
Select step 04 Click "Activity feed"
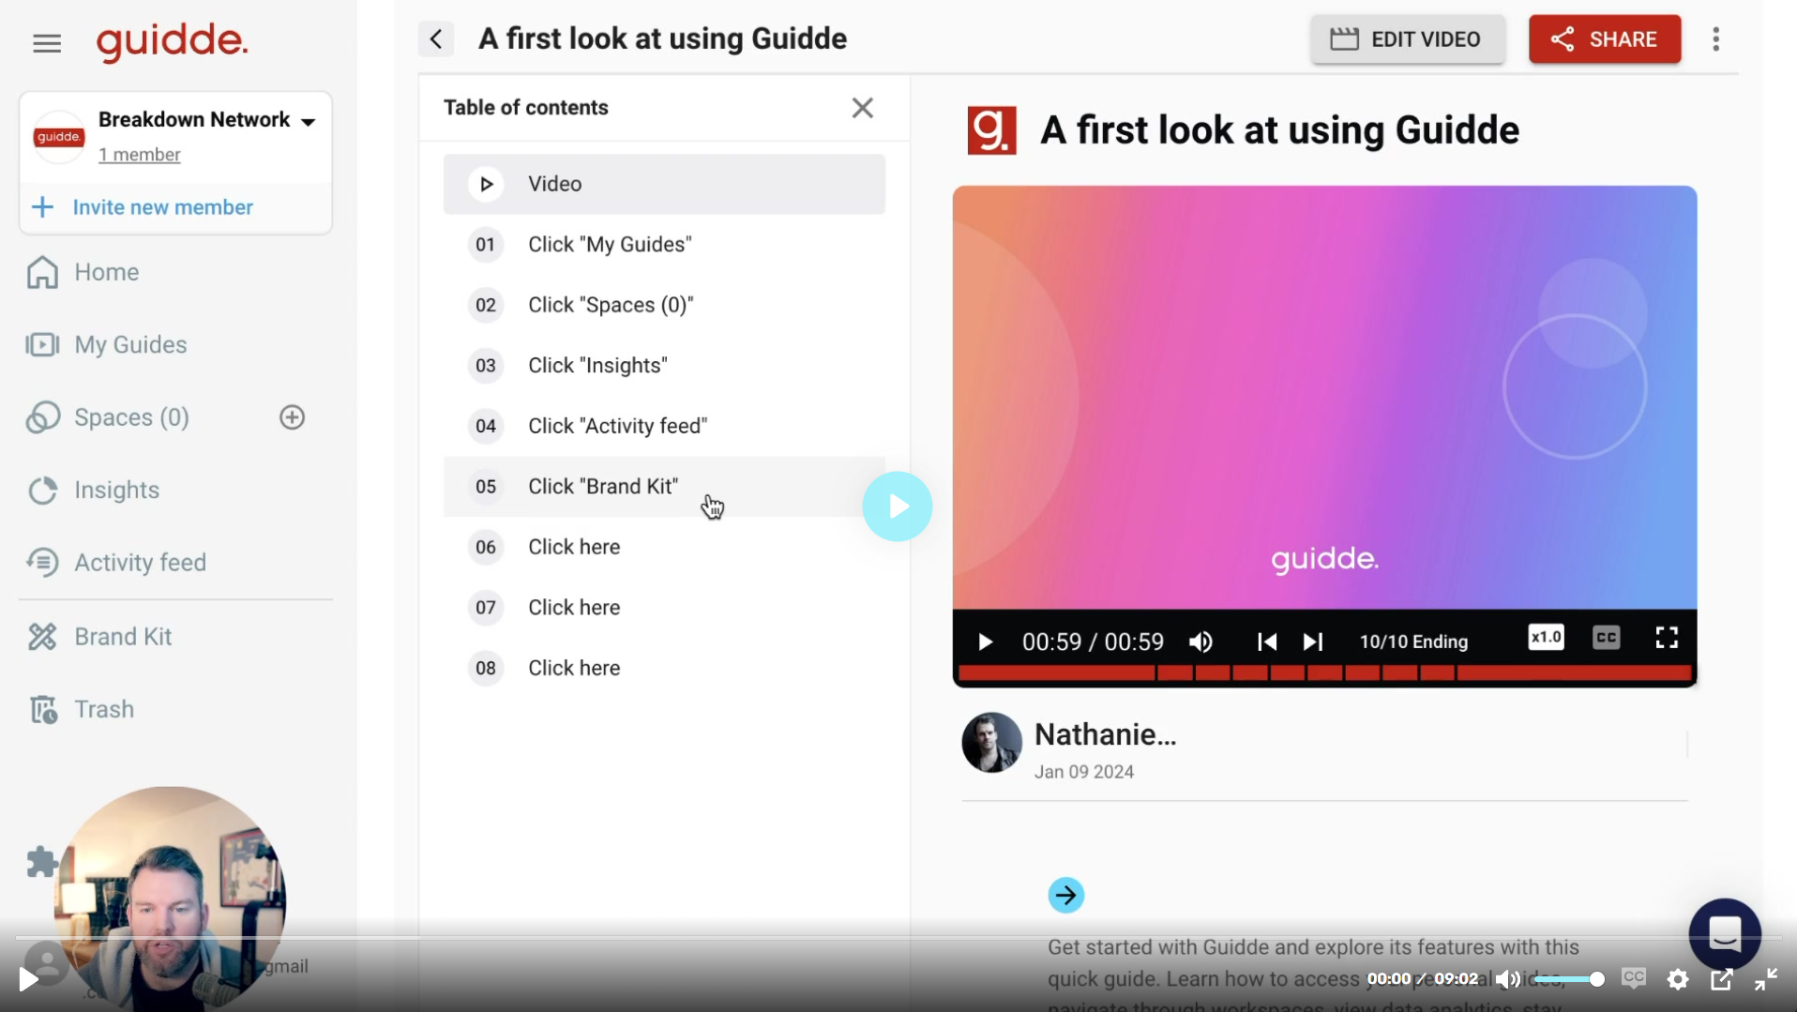pos(664,426)
